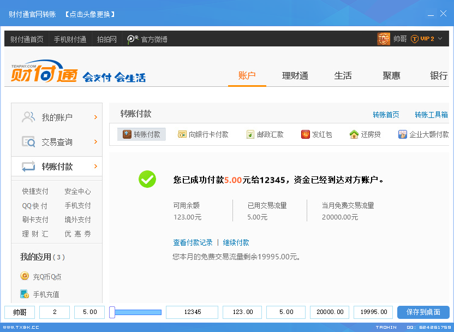This screenshot has width=454, height=332.
Task: Expand 交易查询 with its arrow
Action: point(95,141)
